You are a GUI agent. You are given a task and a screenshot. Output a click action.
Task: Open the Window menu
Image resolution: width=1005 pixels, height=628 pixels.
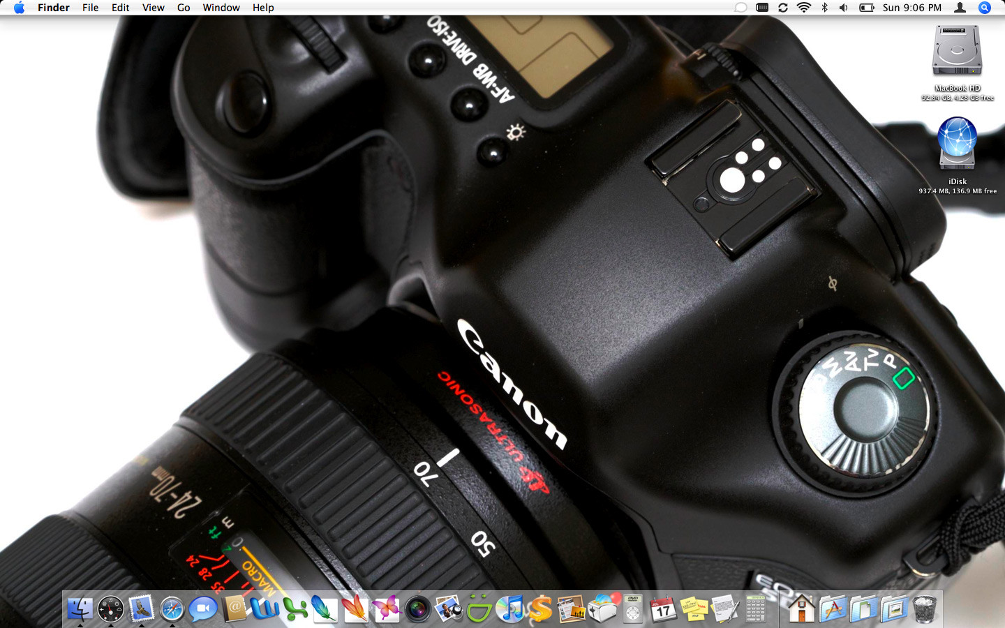(x=221, y=8)
